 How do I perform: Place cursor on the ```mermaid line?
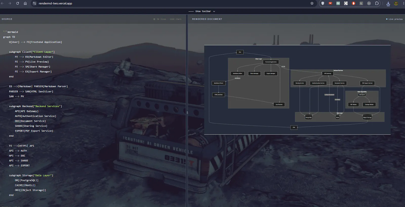(x=10, y=32)
